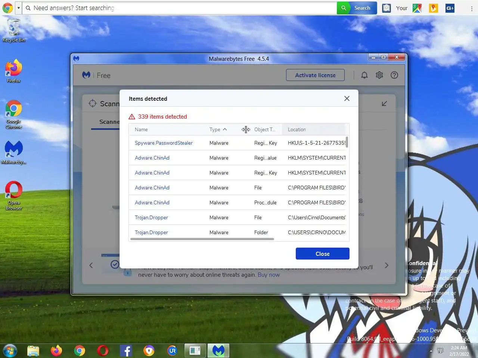
Task: Open Recycle Bin on the desktop
Action: (14, 31)
